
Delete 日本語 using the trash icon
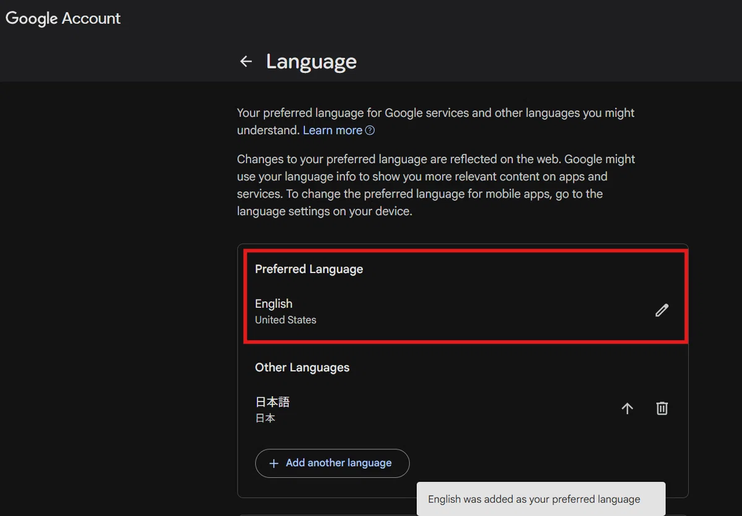click(662, 408)
